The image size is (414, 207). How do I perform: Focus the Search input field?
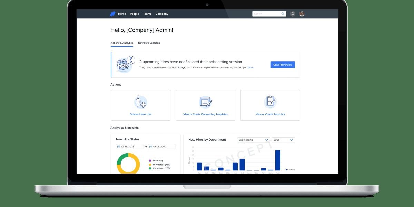tap(266, 14)
